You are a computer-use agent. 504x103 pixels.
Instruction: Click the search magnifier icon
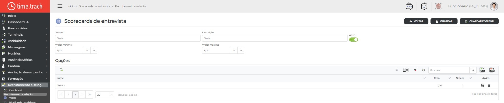click(x=473, y=70)
